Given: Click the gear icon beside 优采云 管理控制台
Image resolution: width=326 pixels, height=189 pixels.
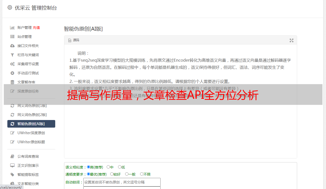Looking at the screenshot, I should click(x=10, y=8).
